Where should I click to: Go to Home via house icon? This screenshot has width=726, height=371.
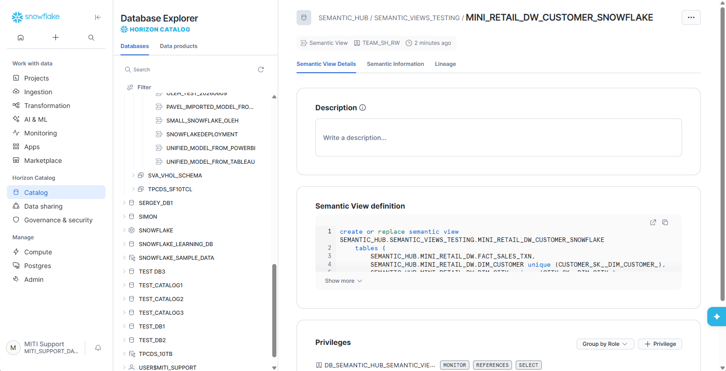21,38
